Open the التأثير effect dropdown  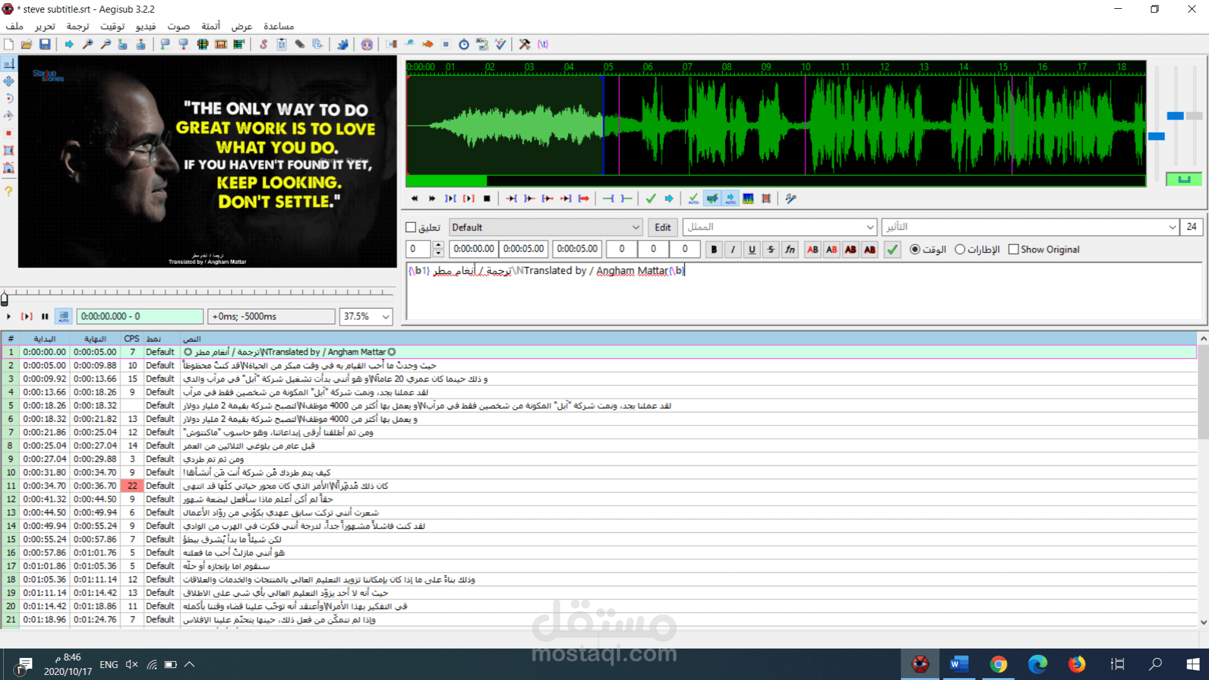coord(1030,227)
